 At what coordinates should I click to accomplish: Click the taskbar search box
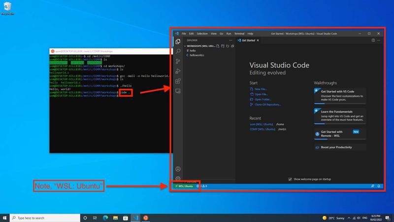(x=45, y=218)
